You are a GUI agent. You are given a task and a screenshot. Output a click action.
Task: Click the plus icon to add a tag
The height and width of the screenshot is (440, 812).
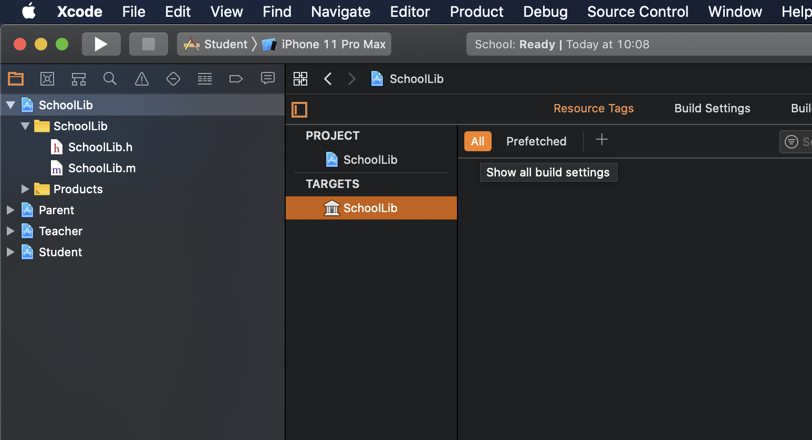[x=602, y=139]
